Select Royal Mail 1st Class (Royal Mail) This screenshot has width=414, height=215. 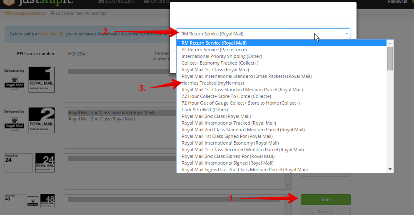[282, 70]
